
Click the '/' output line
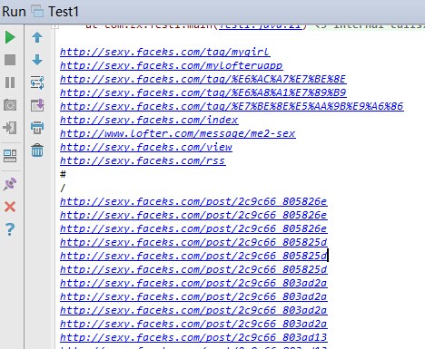[x=63, y=188]
